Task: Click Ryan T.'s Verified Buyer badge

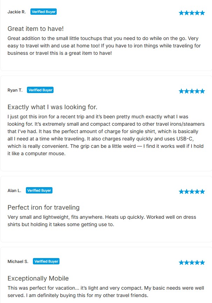Action: [40, 90]
